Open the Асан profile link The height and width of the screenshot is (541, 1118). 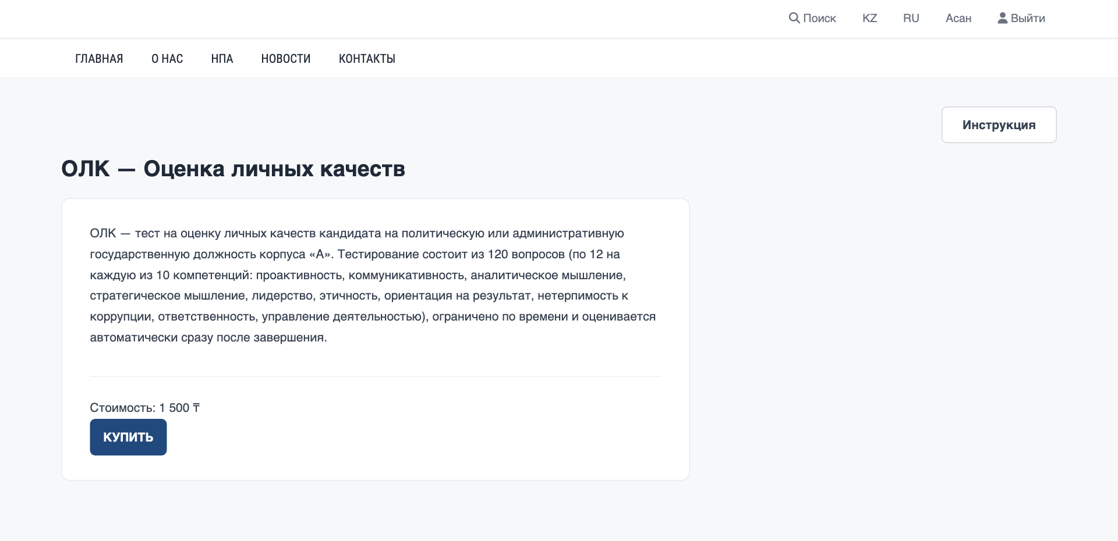point(958,18)
